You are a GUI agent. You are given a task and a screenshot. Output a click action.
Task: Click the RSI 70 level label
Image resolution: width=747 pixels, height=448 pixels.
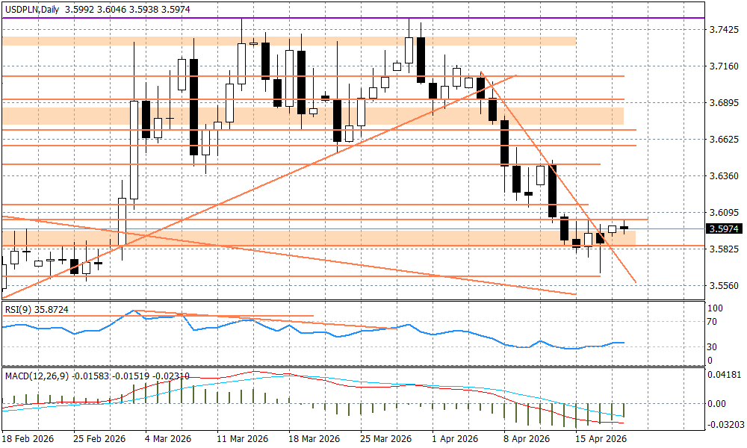pos(713,322)
